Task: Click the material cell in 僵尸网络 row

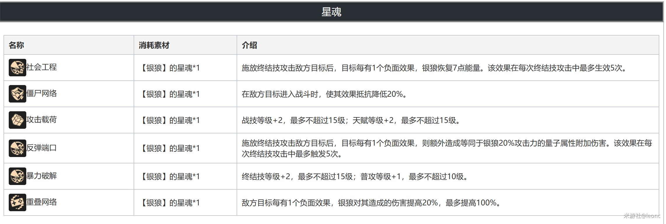Action: [x=185, y=94]
